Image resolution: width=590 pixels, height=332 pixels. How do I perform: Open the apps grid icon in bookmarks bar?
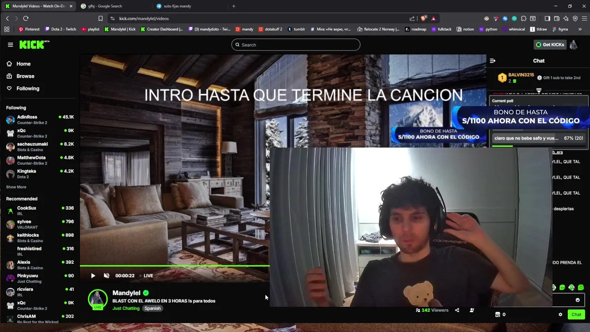(6, 29)
